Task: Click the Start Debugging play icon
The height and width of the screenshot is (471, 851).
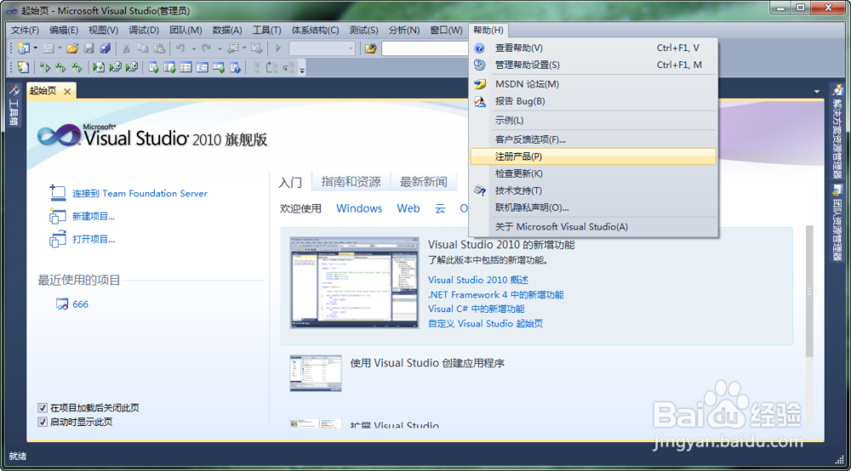Action: 278,48
